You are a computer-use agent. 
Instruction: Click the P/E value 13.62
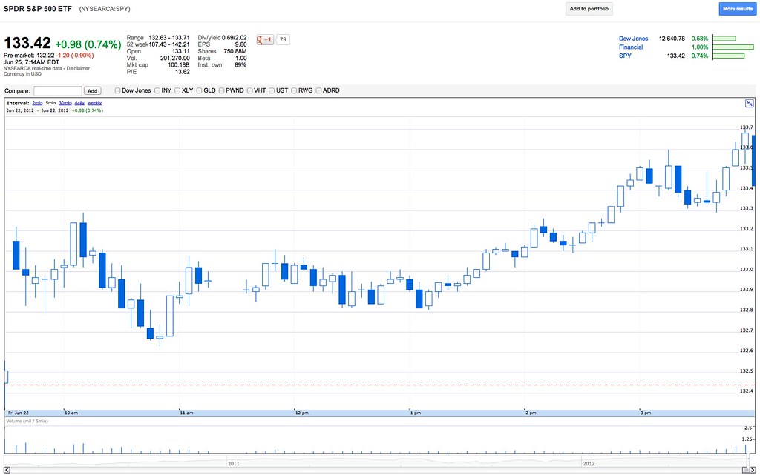183,72
